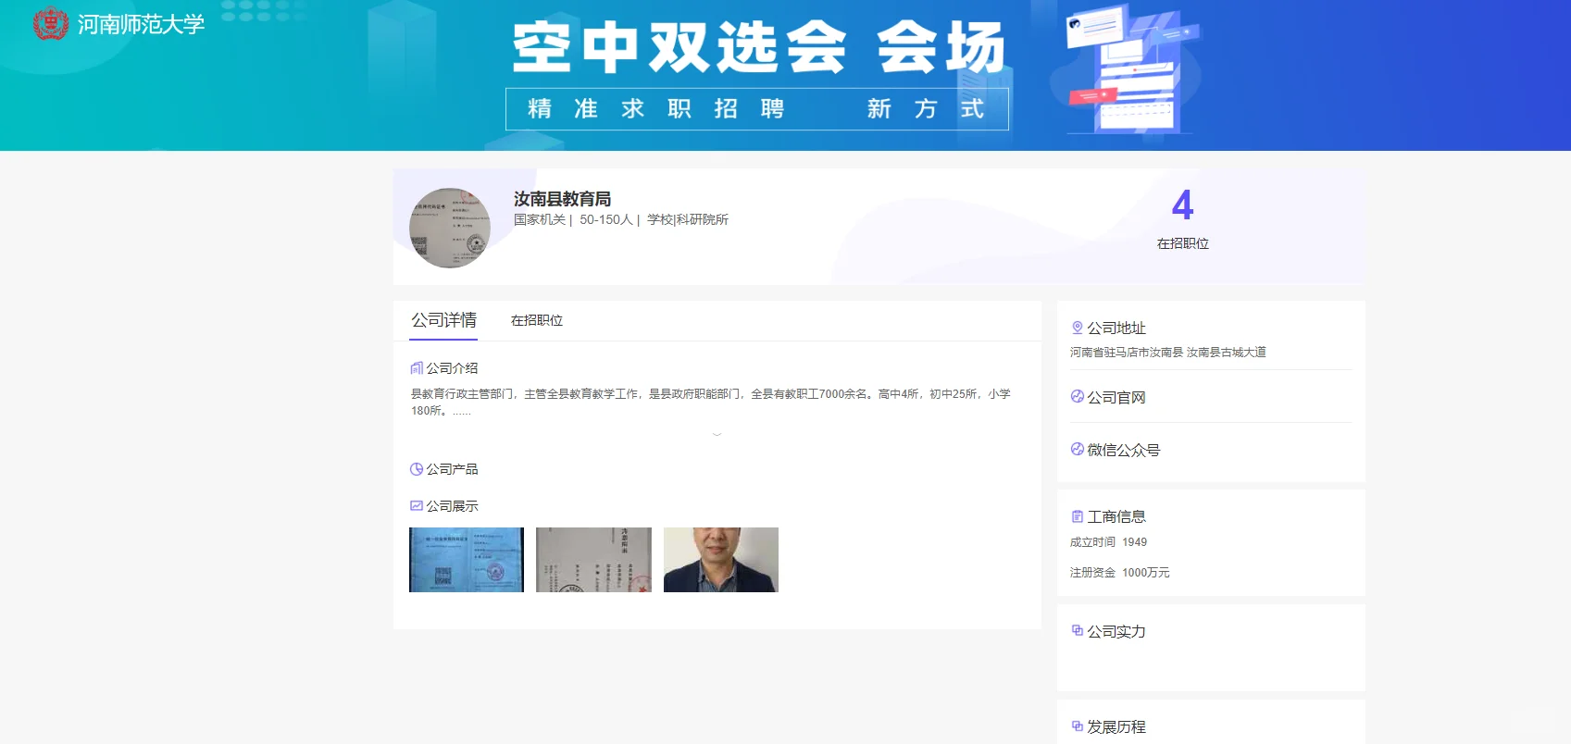This screenshot has height=744, width=1571.
Task: Open the man portrait showcase photo
Action: (x=721, y=560)
